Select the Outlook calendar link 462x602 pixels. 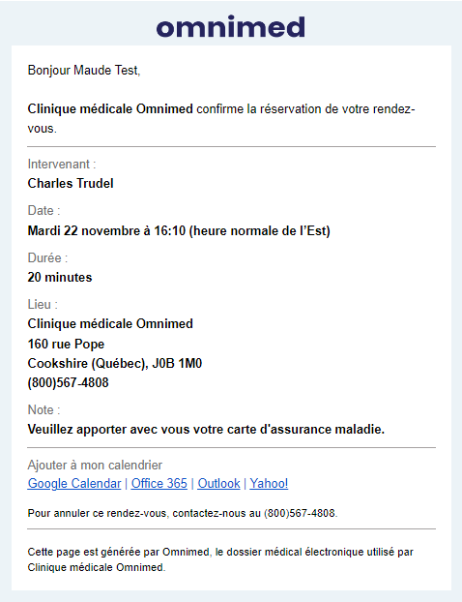coord(218,483)
